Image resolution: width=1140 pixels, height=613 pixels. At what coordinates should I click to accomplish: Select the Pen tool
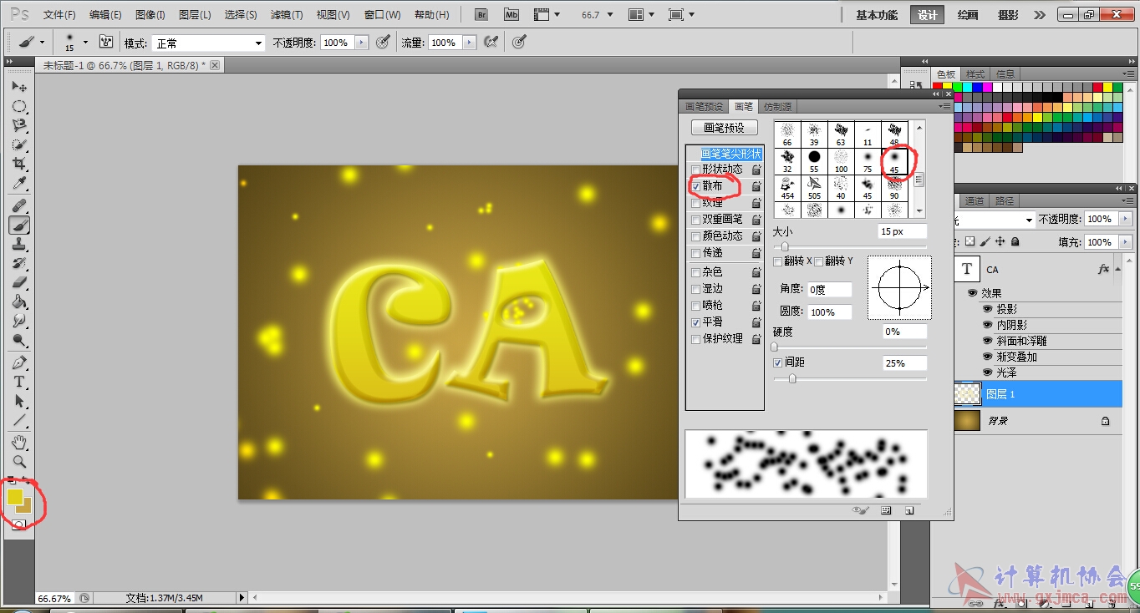coord(19,363)
